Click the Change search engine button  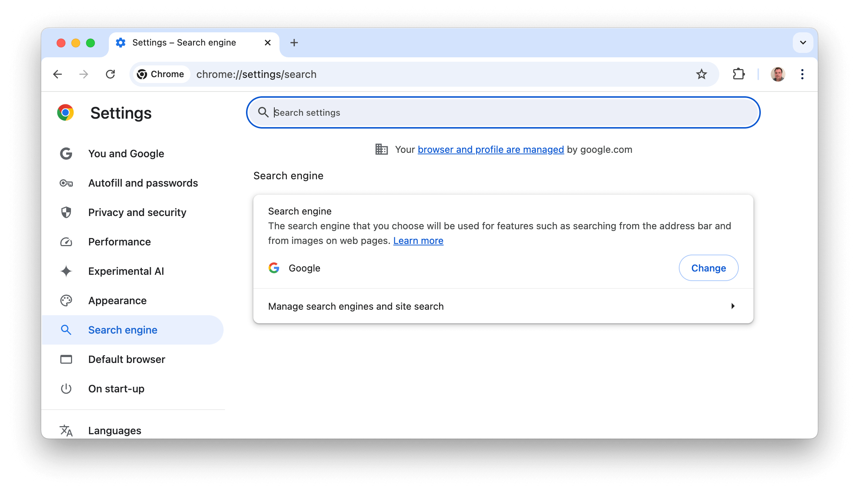click(709, 268)
